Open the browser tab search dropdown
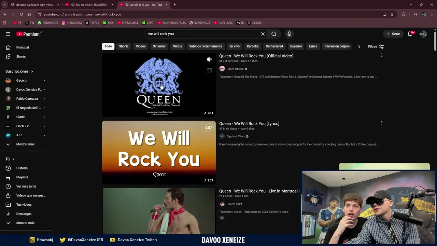 [4, 5]
